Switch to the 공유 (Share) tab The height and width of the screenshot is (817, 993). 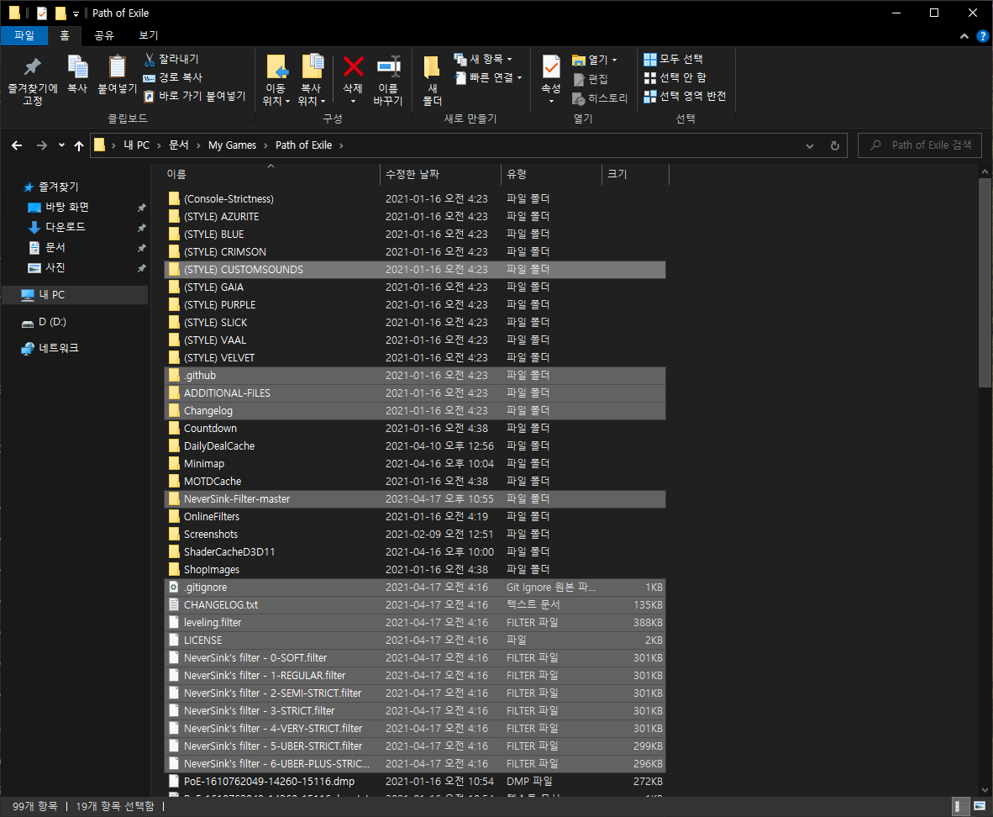tap(104, 35)
